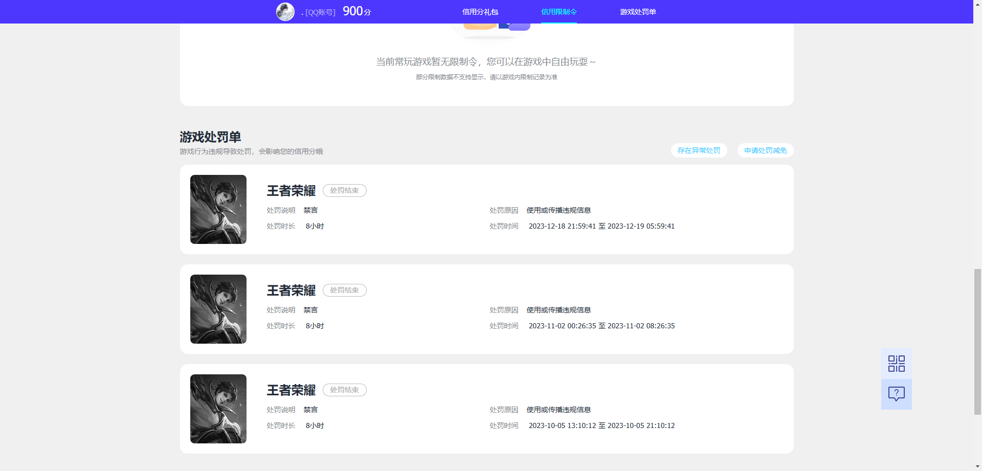Click 王者荣耀 title of the 2023-12-18 record
982x471 pixels.
(x=291, y=191)
